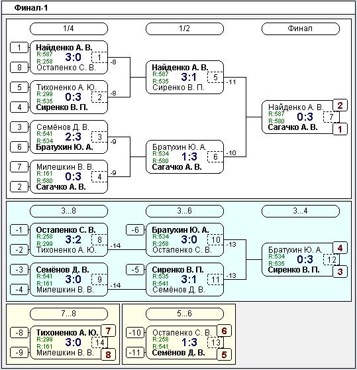Click the Финал-1 title bar
The height and width of the screenshot is (370, 357).
click(x=178, y=8)
